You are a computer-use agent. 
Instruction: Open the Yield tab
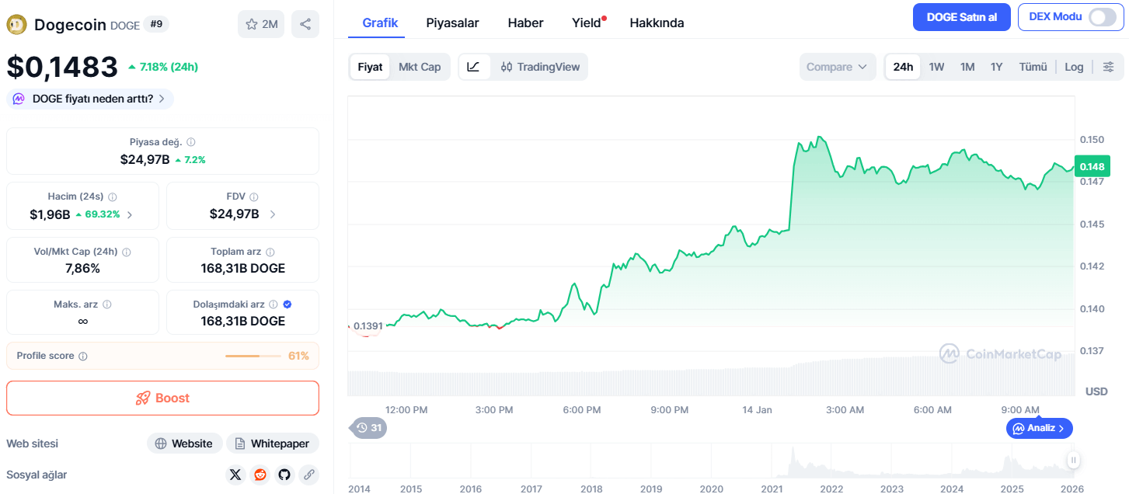tap(587, 23)
